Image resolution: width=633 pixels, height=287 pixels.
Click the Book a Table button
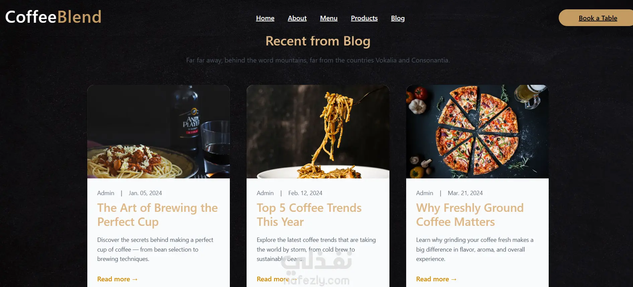click(598, 18)
